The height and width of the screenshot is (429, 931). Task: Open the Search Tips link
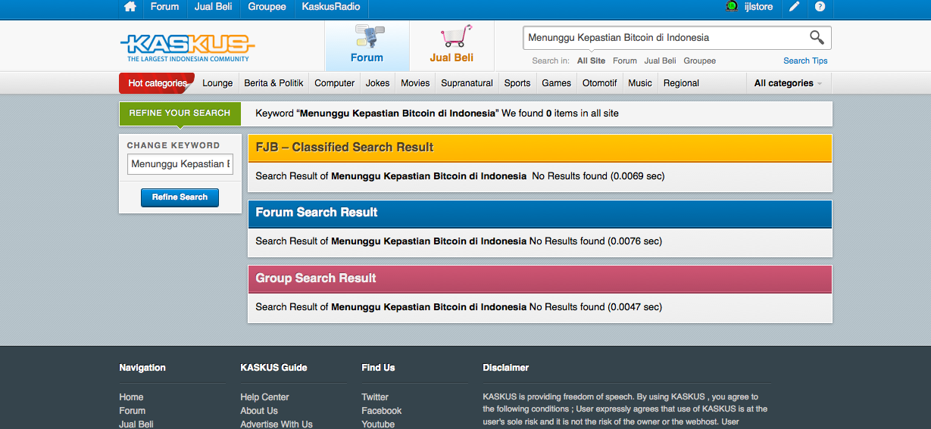(x=805, y=61)
